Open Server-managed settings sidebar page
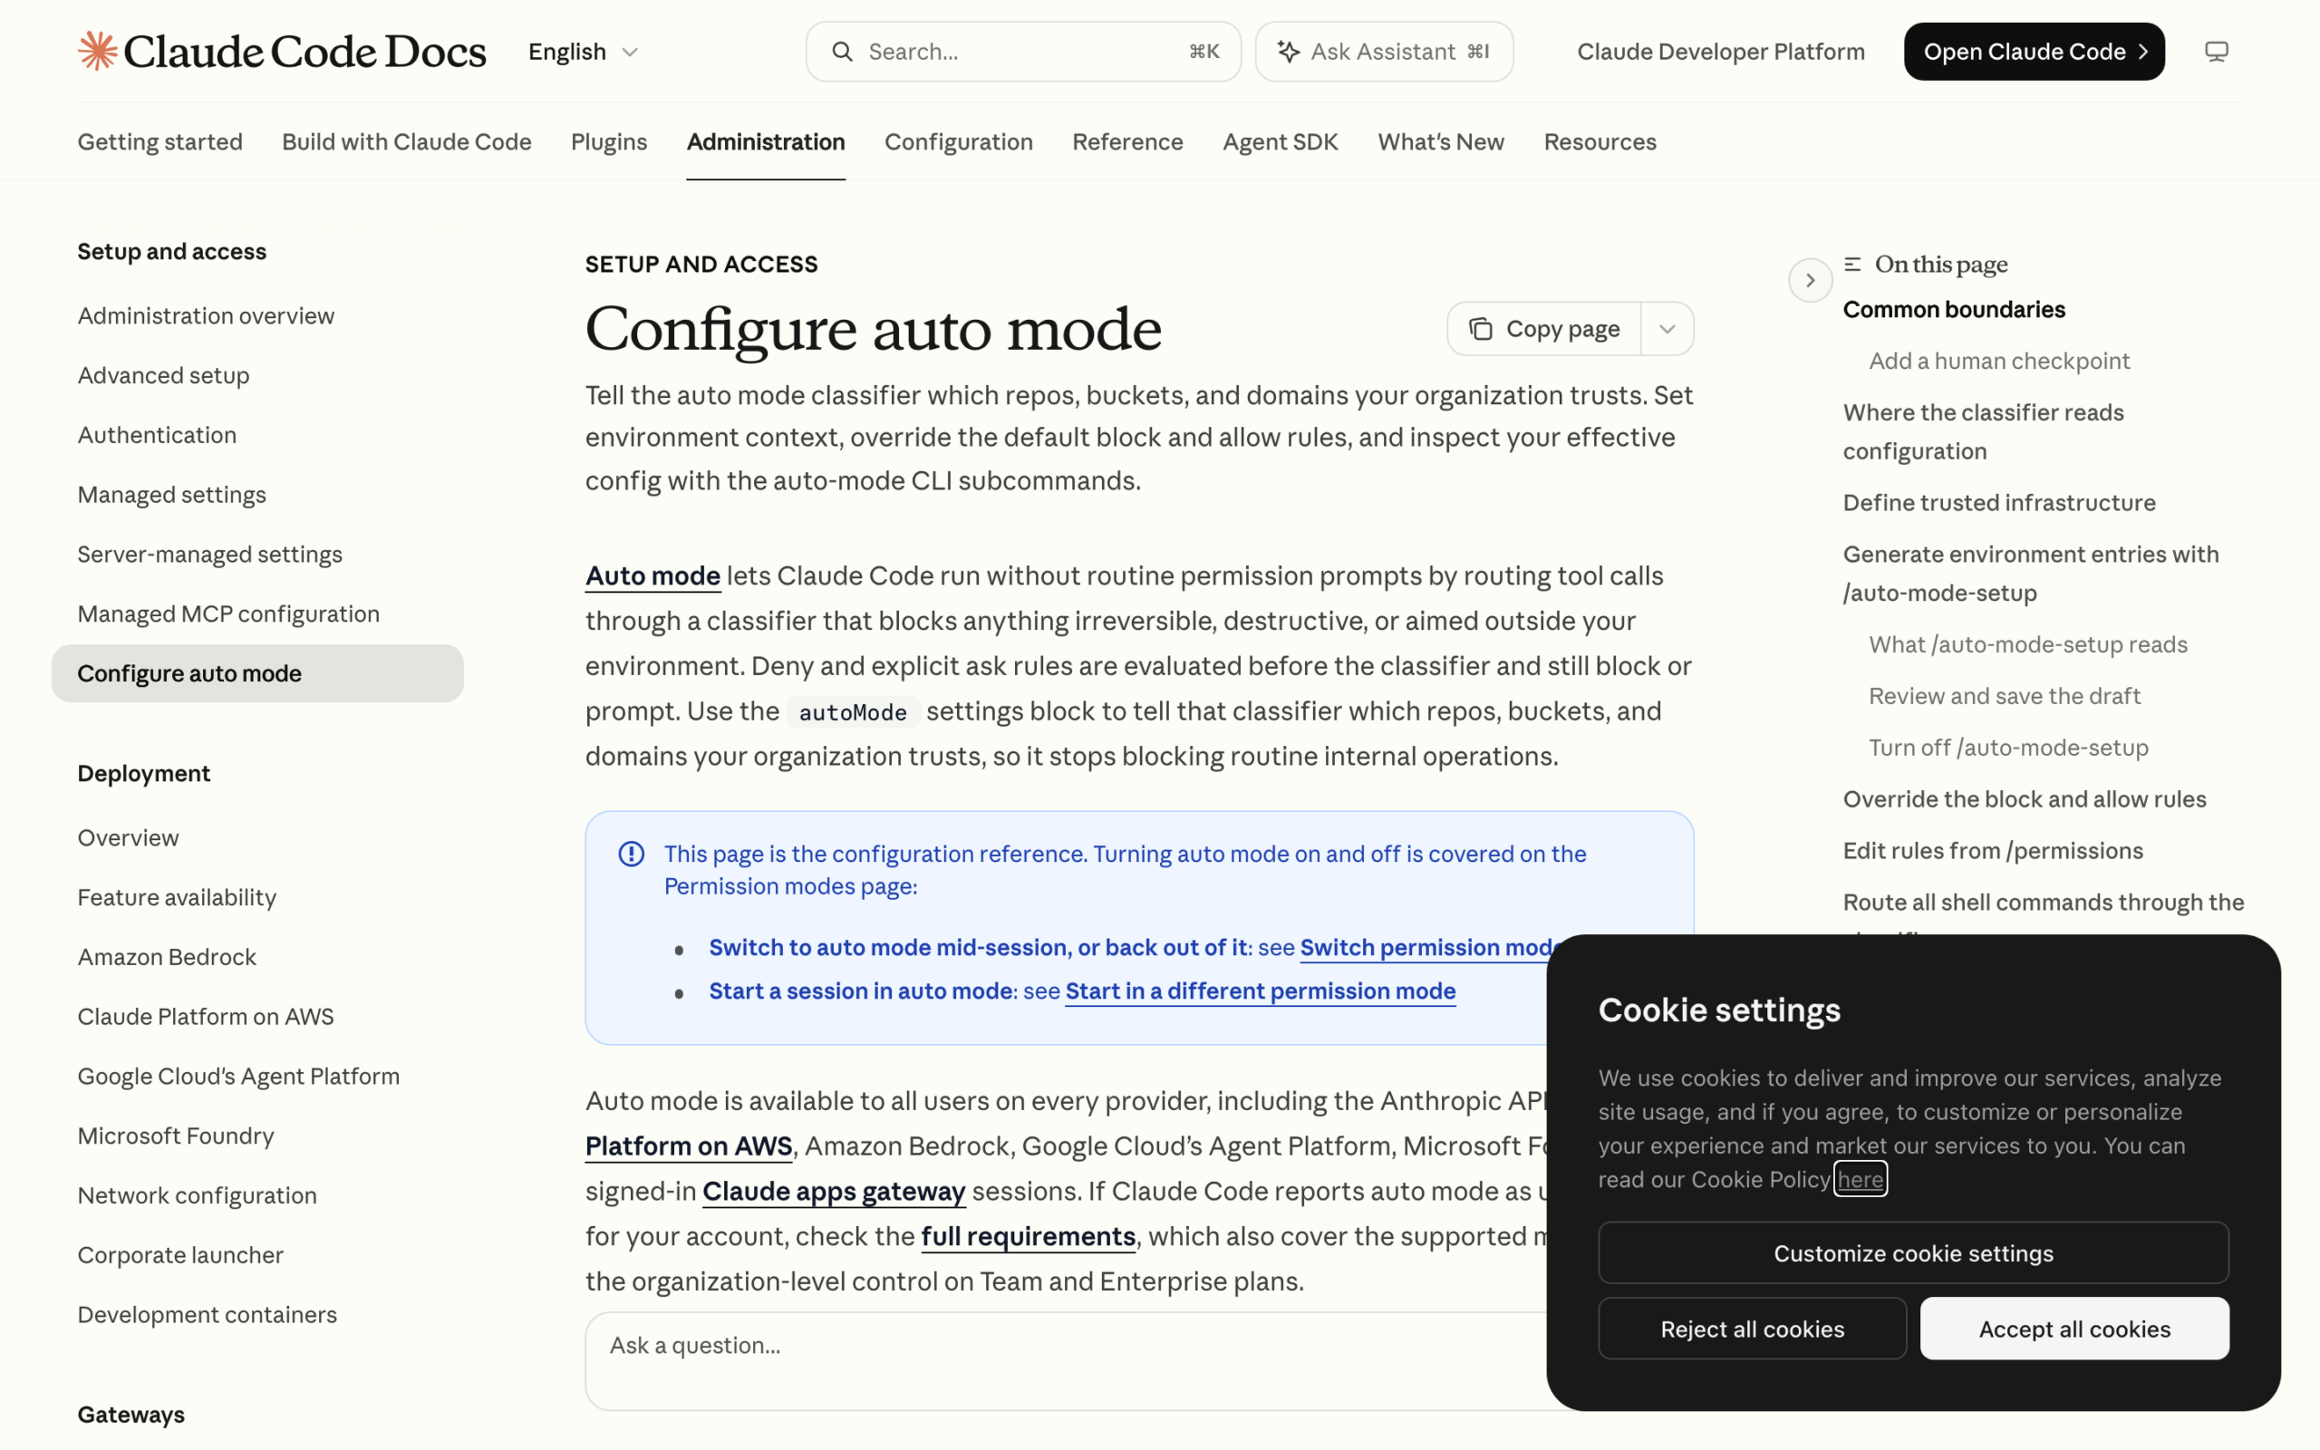The width and height of the screenshot is (2320, 1450). click(x=210, y=555)
